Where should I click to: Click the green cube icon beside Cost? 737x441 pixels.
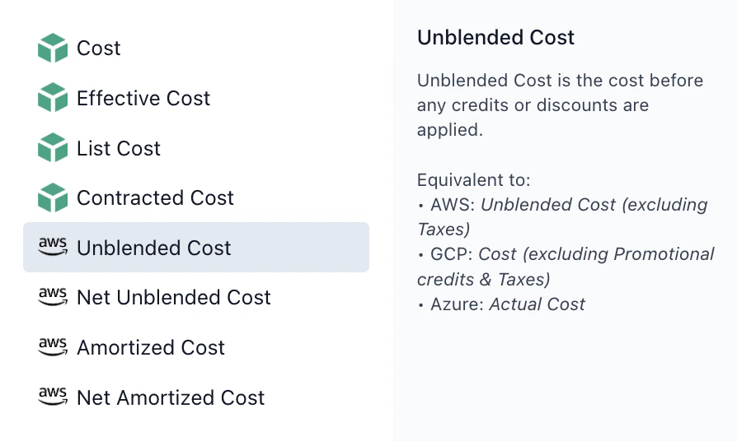click(53, 49)
